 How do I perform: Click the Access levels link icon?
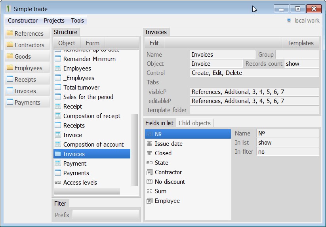click(57, 183)
